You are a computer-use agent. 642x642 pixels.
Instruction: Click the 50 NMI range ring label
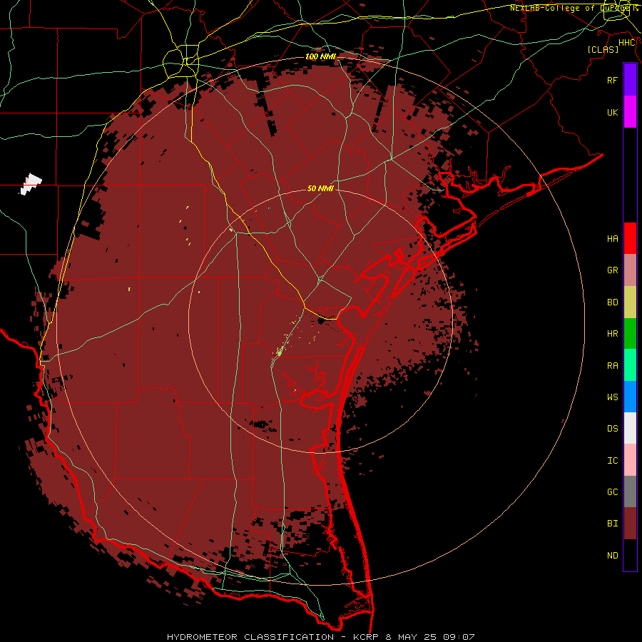320,188
